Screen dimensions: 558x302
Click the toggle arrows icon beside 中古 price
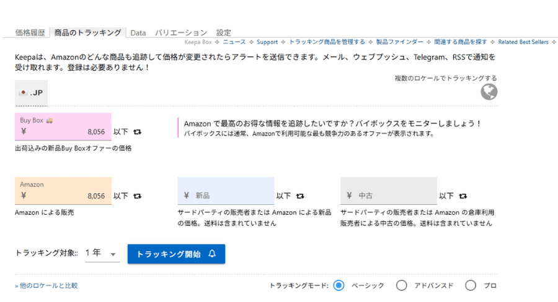pyautogui.click(x=463, y=196)
